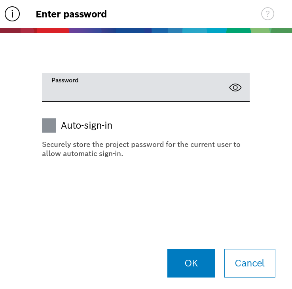The image size is (292, 289).
Task: Enable the Auto-sign-in checkbox
Action: click(49, 125)
